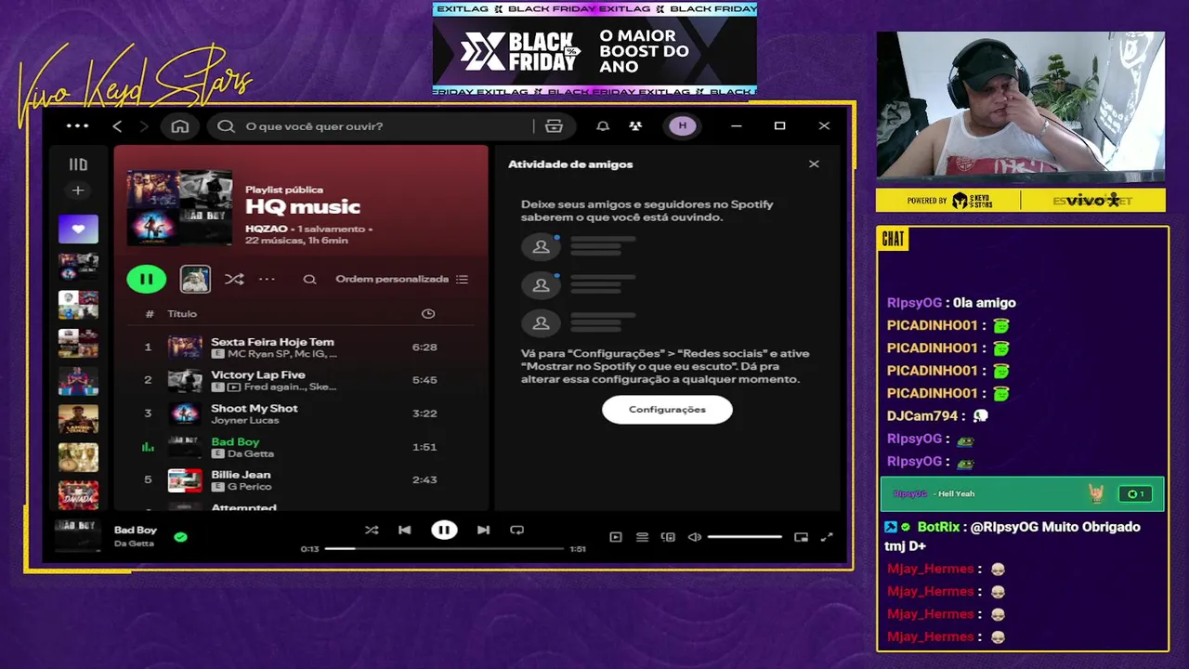Screen dimensions: 1189x669
Task: Toggle playlist shuffle beside the thumbnail
Action: point(234,279)
